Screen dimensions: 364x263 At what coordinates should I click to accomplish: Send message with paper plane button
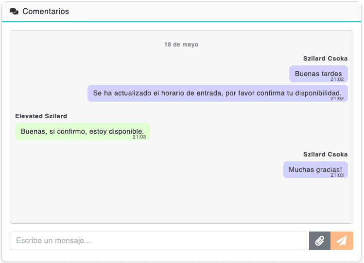[342, 241]
